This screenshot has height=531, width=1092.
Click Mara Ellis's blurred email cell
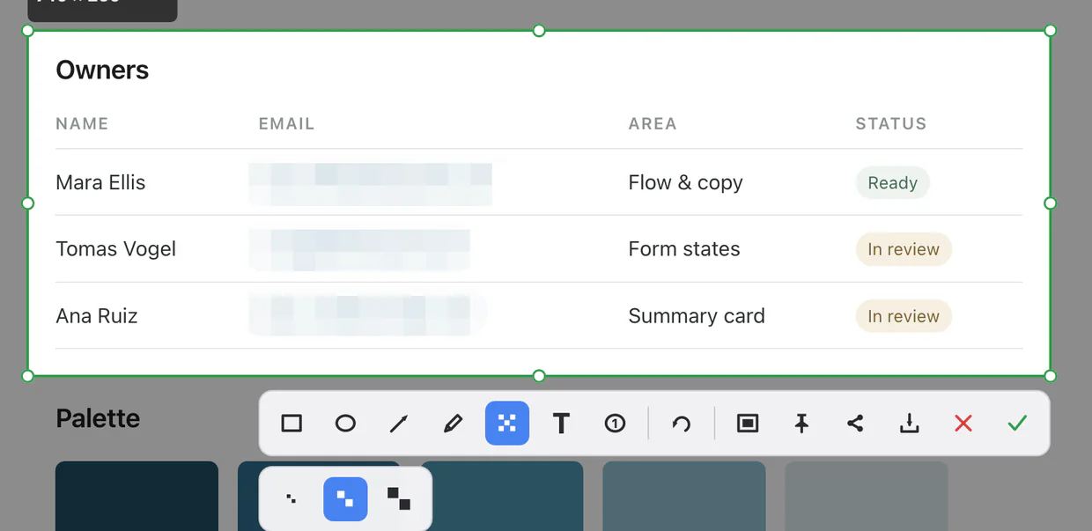370,184
